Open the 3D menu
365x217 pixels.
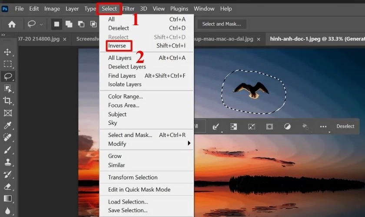click(x=143, y=9)
